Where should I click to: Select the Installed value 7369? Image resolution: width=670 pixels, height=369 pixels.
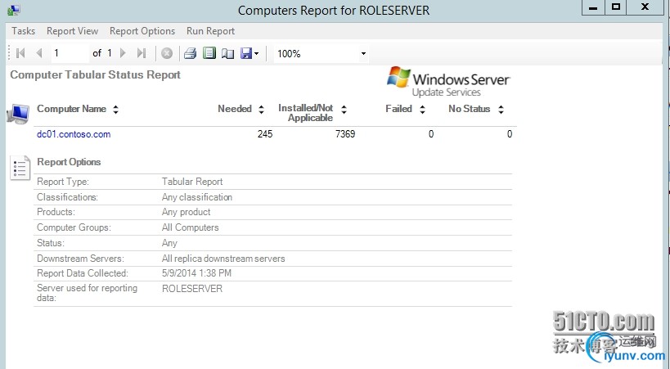coord(345,134)
